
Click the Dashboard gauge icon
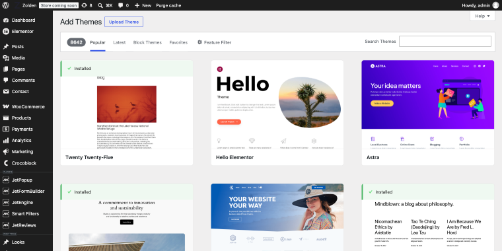point(6,20)
